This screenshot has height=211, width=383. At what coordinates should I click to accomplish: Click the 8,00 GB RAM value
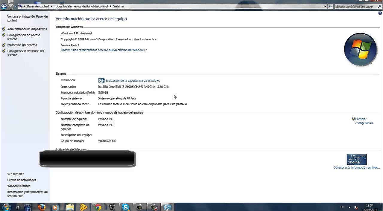pos(103,93)
